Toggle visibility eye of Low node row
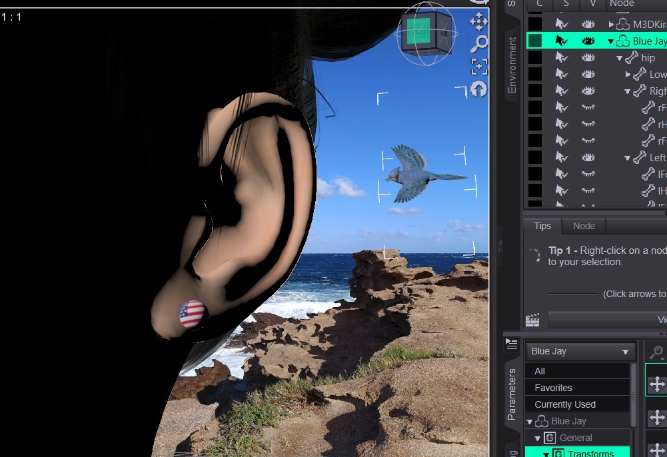Viewport: 667px width, 457px height. [x=588, y=74]
